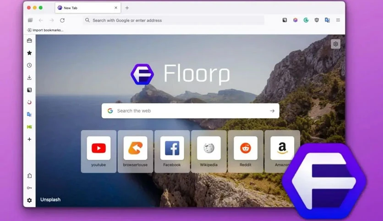Open a new tab with plus button
Viewport: 383px width, 221px height.
point(127,8)
